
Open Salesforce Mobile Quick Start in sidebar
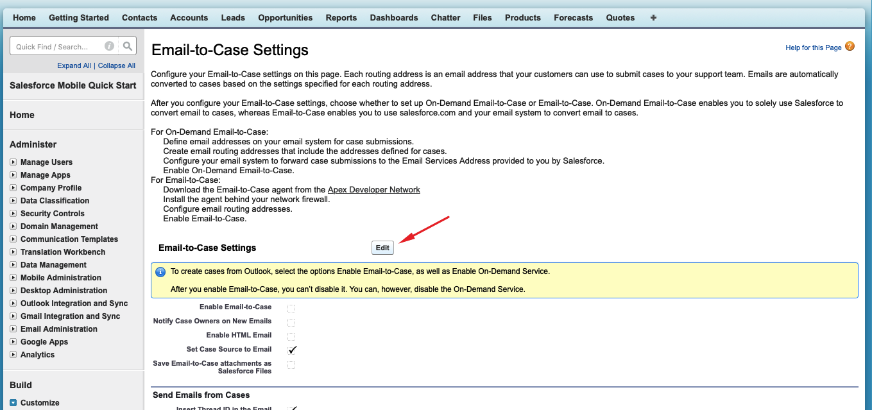pos(73,85)
